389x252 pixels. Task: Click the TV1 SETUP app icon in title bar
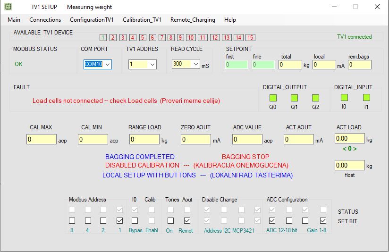click(8, 7)
